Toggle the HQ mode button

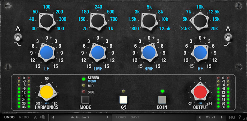(x=232, y=117)
